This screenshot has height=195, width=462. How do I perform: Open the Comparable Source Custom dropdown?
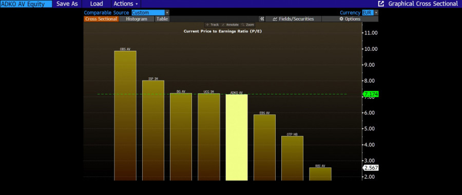click(x=148, y=13)
